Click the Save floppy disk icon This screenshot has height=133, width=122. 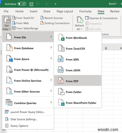pyautogui.click(x=31, y=4)
